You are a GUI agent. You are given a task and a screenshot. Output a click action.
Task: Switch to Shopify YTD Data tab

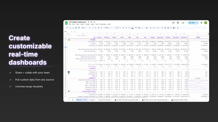click(127, 100)
